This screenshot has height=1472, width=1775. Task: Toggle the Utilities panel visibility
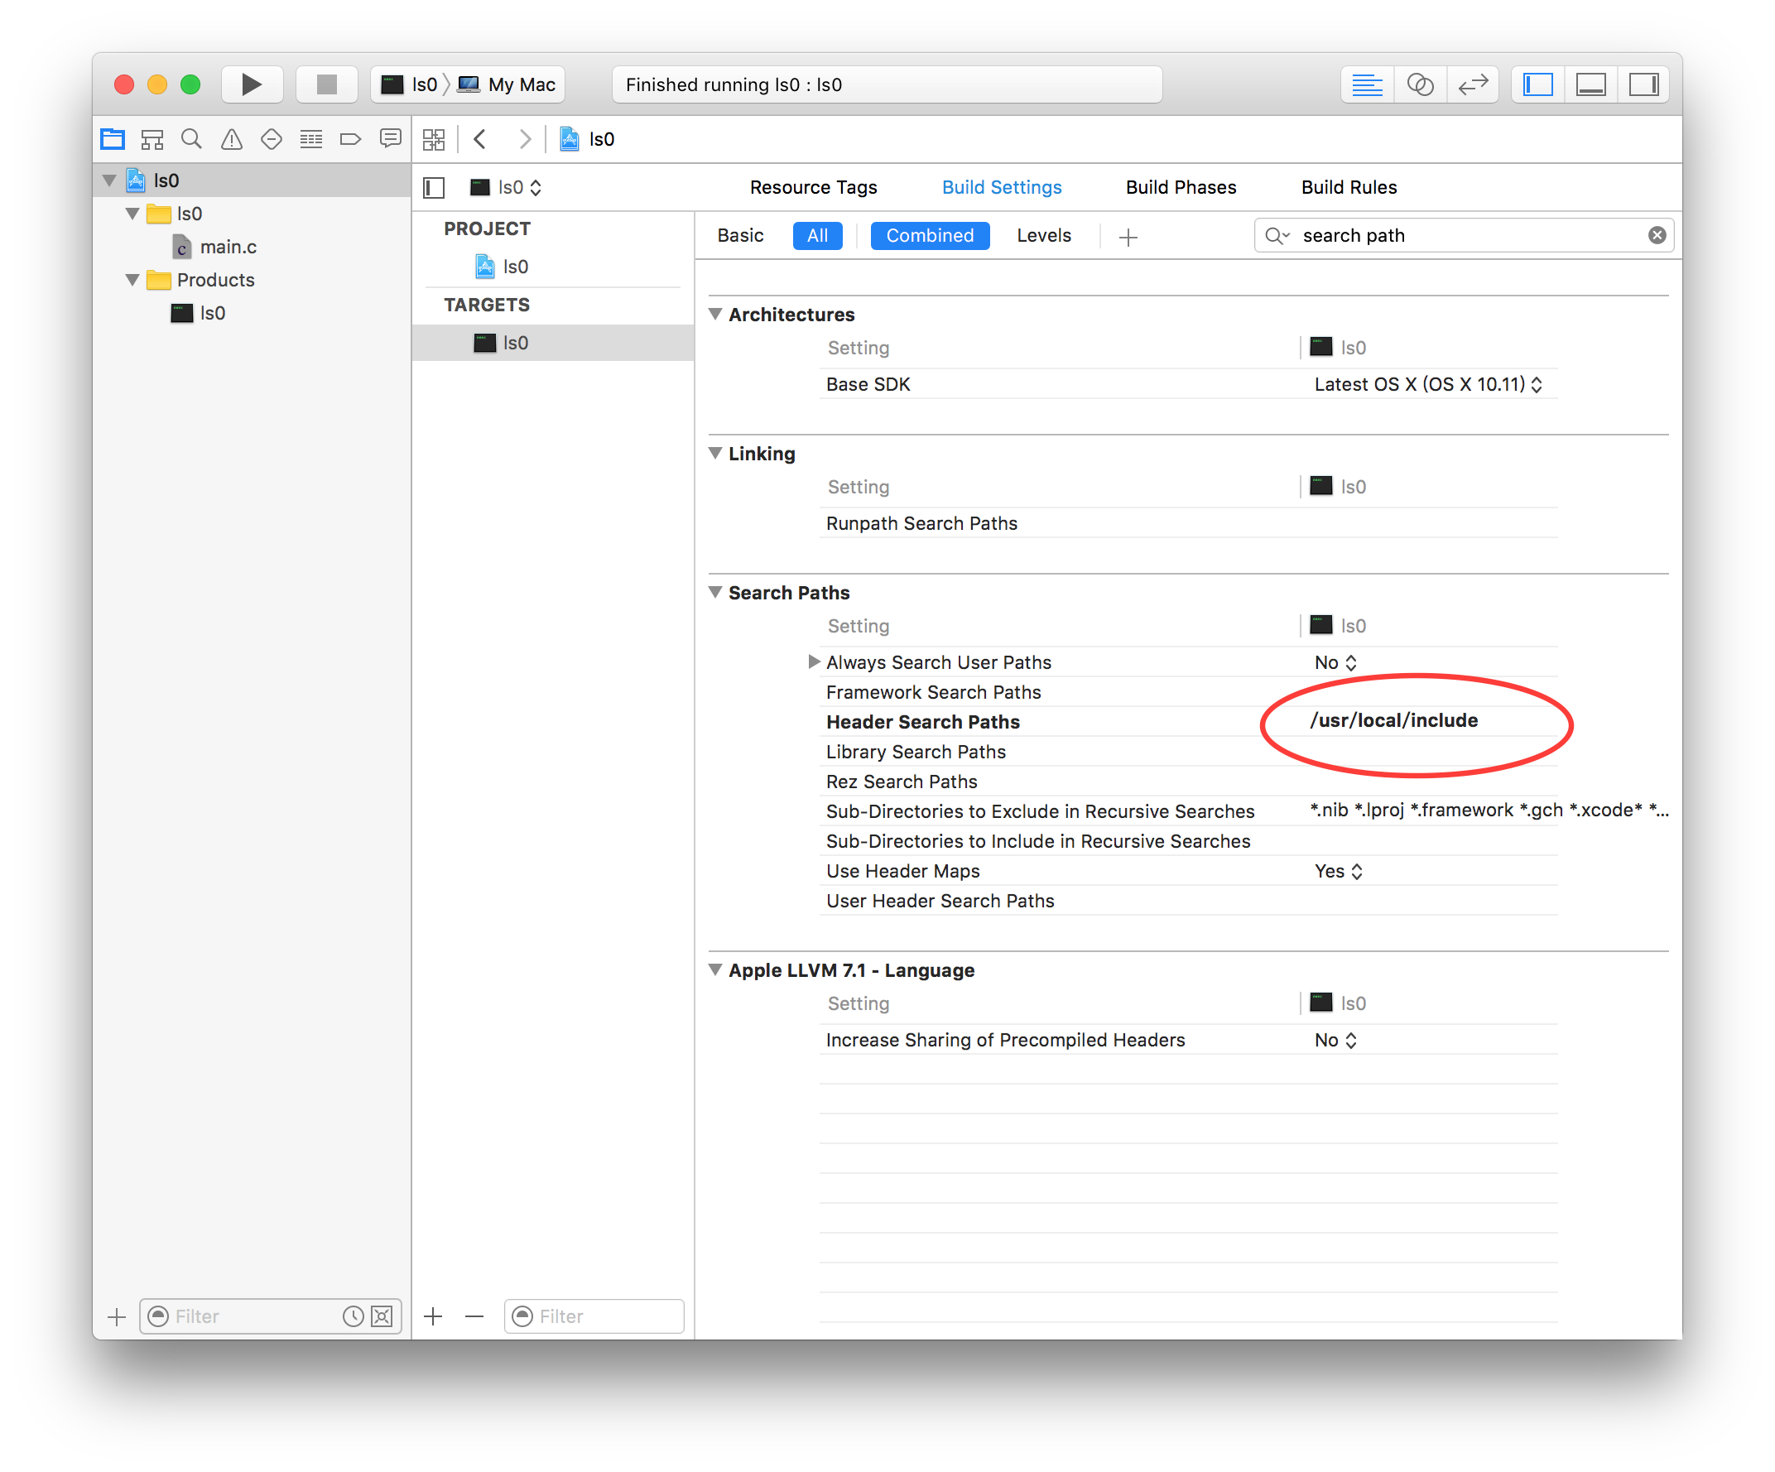pos(1643,84)
